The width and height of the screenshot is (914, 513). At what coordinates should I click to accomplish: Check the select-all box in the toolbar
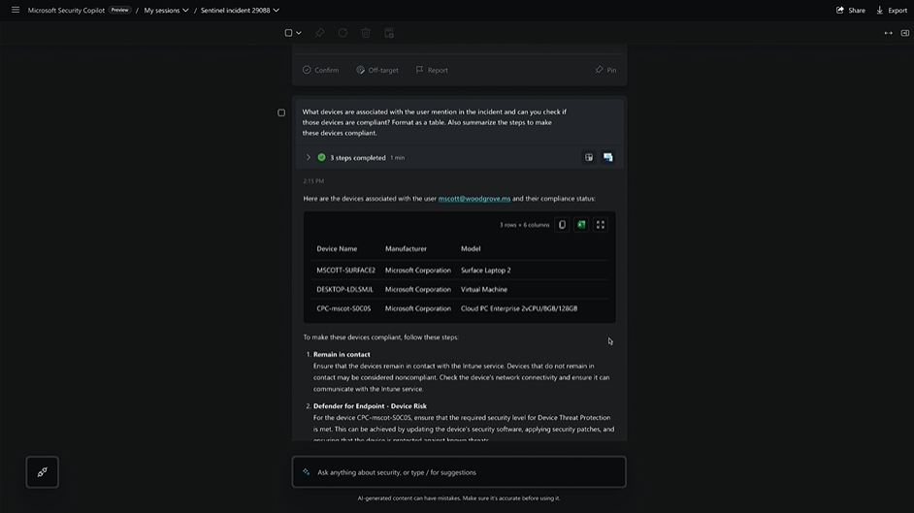tap(288, 33)
